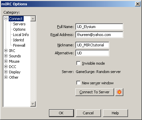Focus the Email Address input field
The image size is (142, 120).
point(99,35)
